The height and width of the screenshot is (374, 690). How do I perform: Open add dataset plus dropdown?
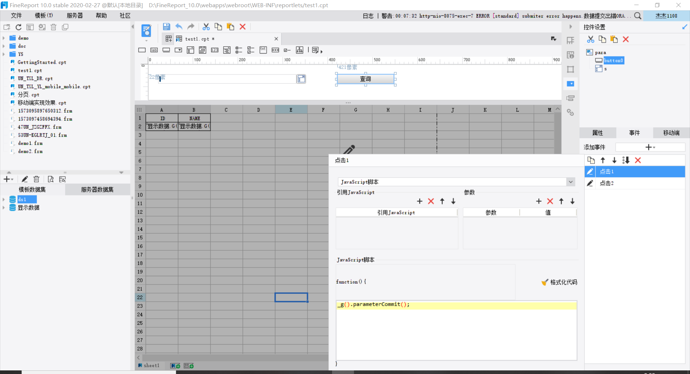(x=8, y=179)
